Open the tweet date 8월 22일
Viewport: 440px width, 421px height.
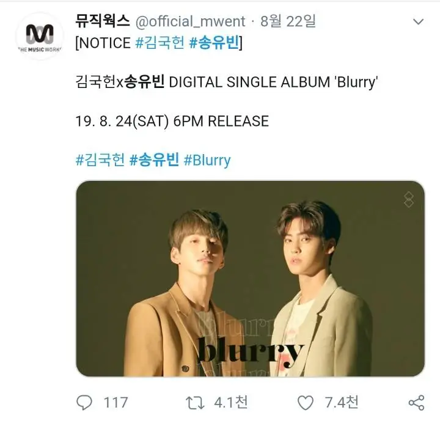[288, 21]
